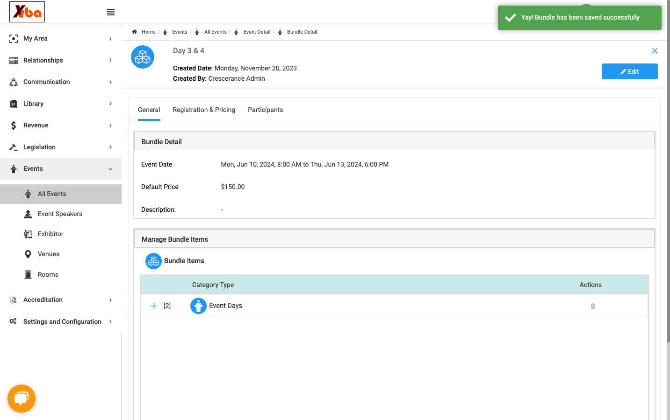
Task: Expand the Communication chevron
Action: [x=110, y=82]
